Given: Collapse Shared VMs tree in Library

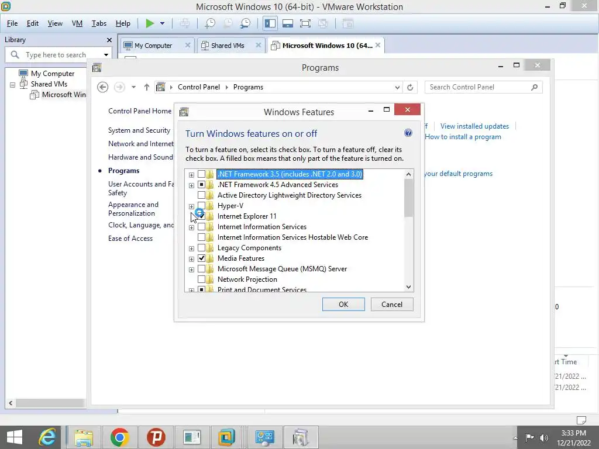Looking at the screenshot, I should tap(13, 85).
